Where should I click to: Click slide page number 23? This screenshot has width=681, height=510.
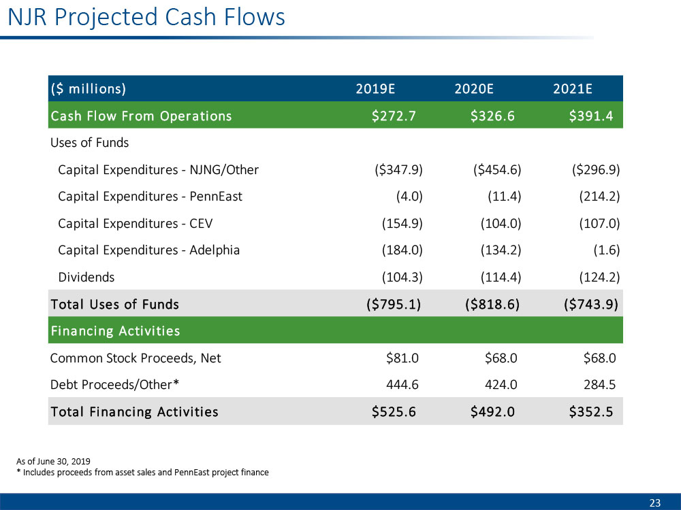(654, 503)
